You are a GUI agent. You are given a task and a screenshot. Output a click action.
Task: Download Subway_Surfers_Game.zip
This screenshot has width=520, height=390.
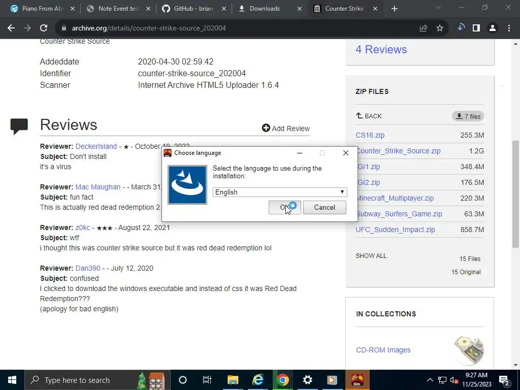tap(400, 214)
